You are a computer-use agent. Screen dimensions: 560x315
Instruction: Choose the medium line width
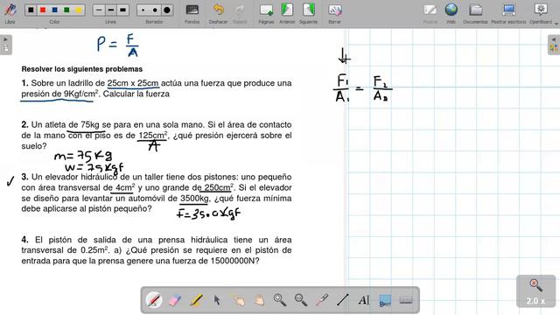point(111,10)
